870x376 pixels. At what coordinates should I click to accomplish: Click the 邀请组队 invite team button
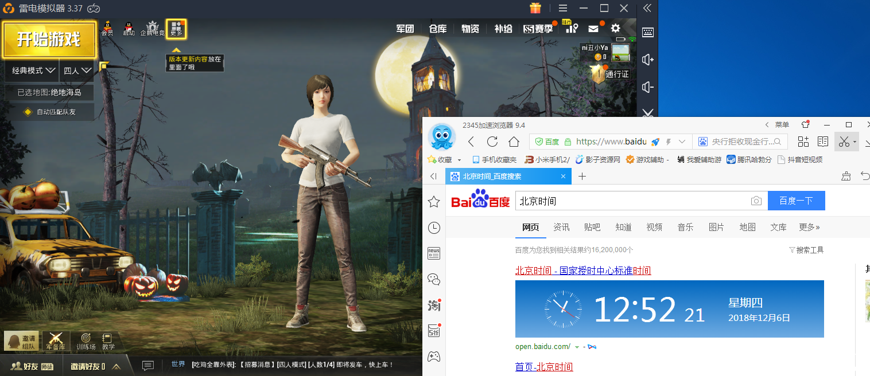point(22,341)
